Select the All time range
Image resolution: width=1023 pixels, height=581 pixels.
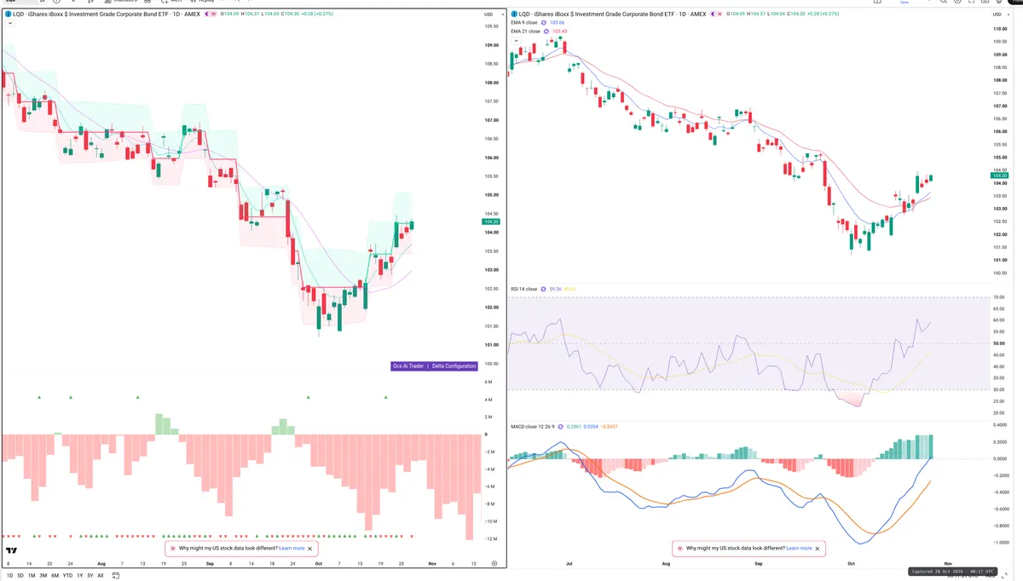(x=100, y=576)
